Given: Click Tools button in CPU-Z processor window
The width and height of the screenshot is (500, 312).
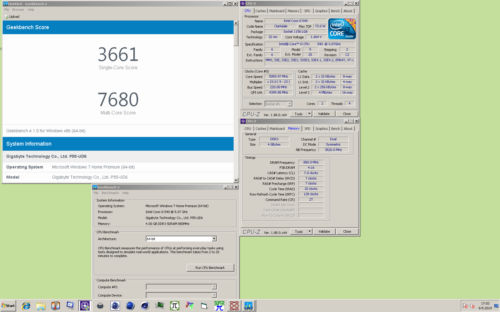Looking at the screenshot, I should (x=299, y=114).
